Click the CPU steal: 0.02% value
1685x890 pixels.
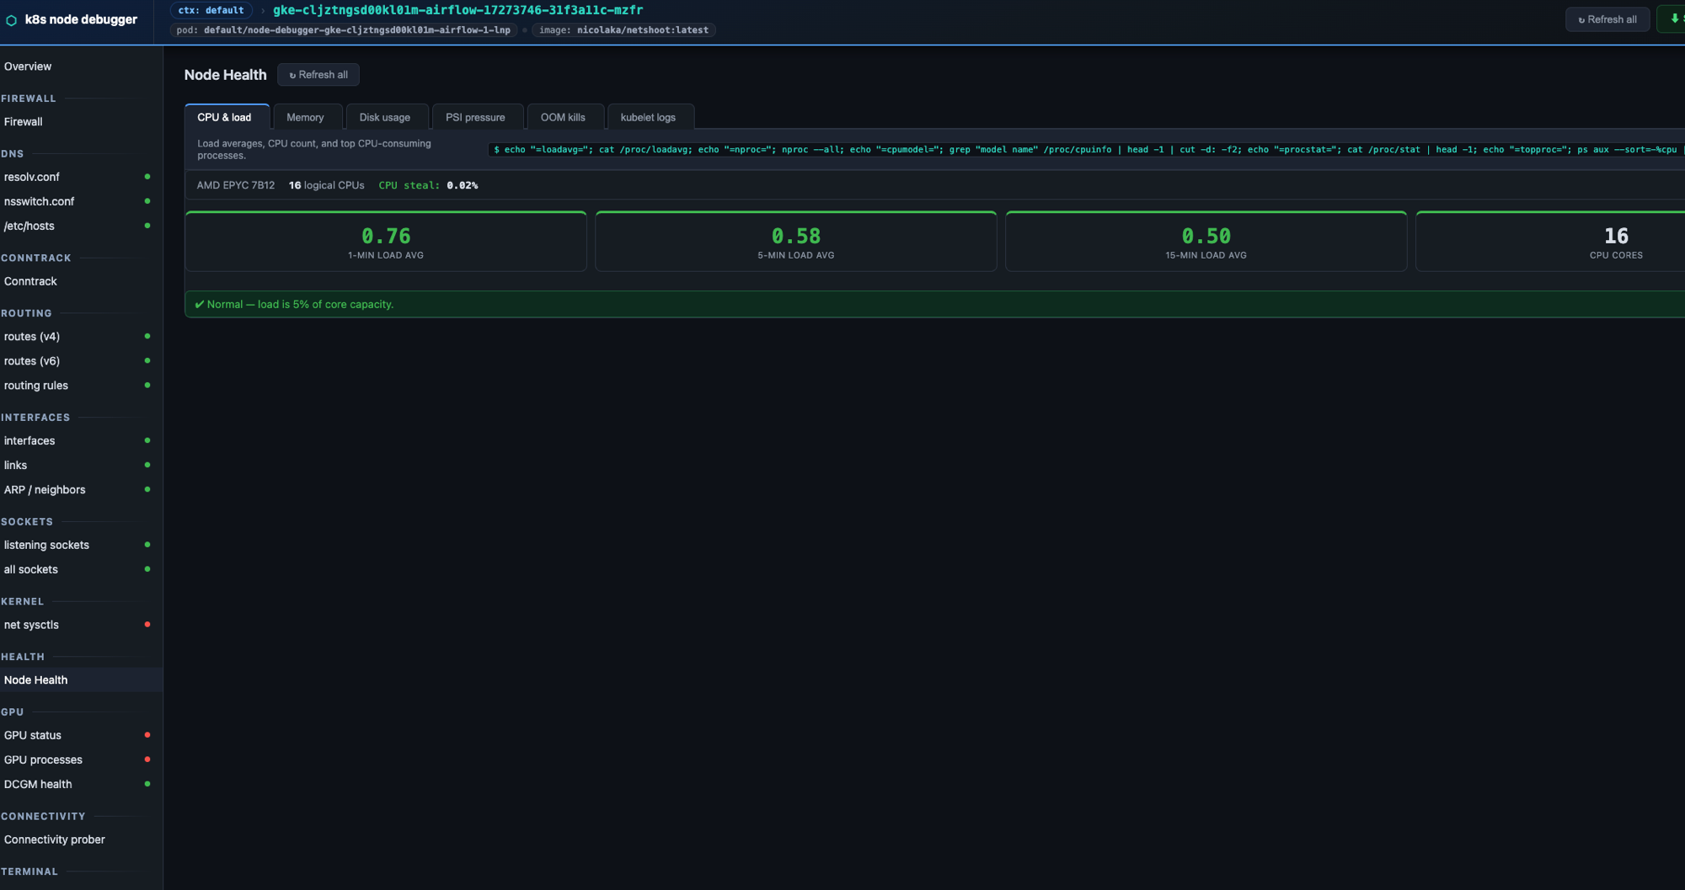coord(428,185)
